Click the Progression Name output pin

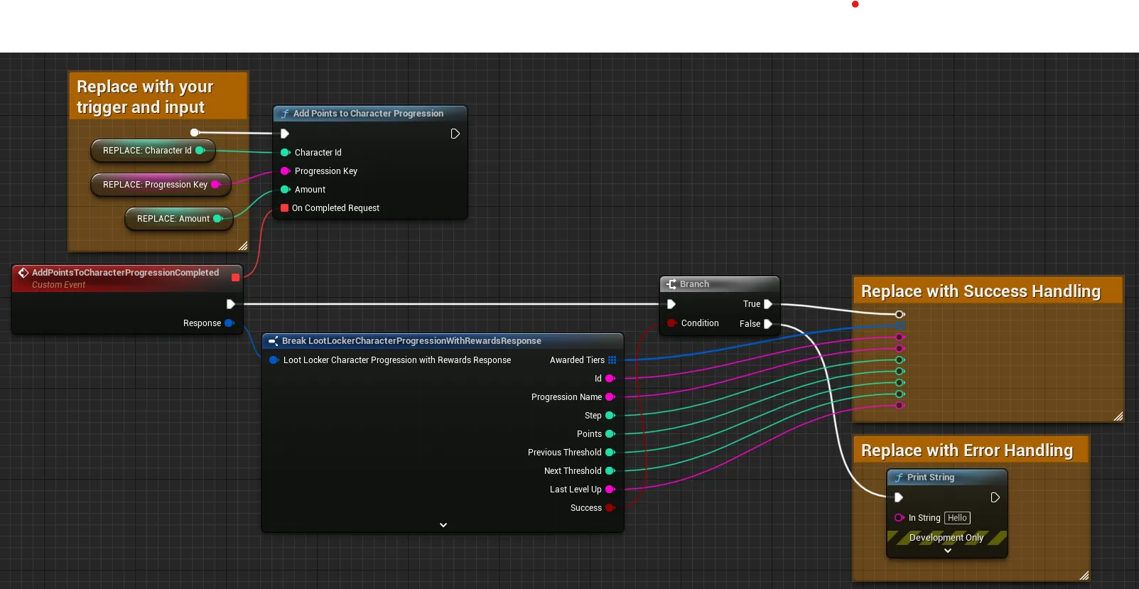[610, 397]
